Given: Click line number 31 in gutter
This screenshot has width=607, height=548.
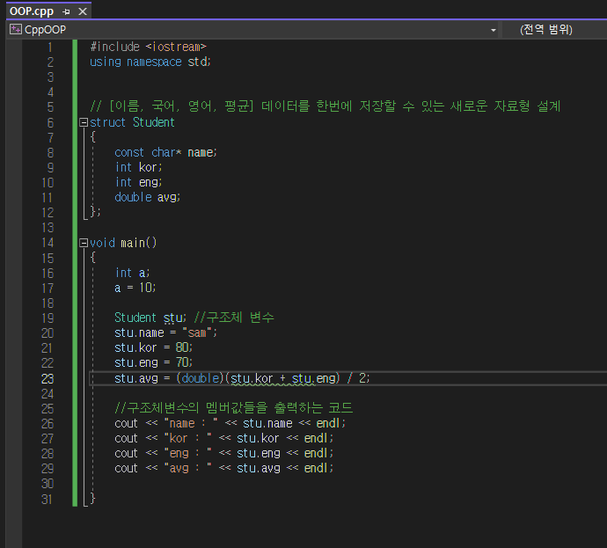Looking at the screenshot, I should [47, 500].
